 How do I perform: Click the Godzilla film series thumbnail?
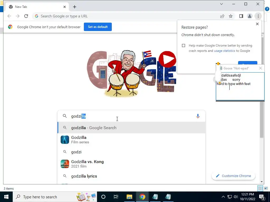click(x=65, y=140)
